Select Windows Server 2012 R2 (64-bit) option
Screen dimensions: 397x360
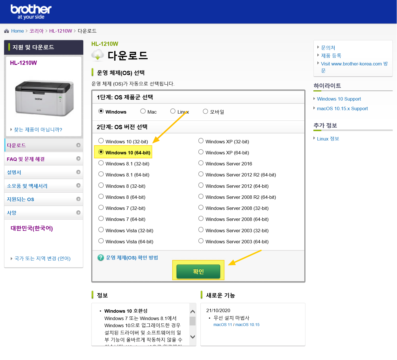[201, 174]
